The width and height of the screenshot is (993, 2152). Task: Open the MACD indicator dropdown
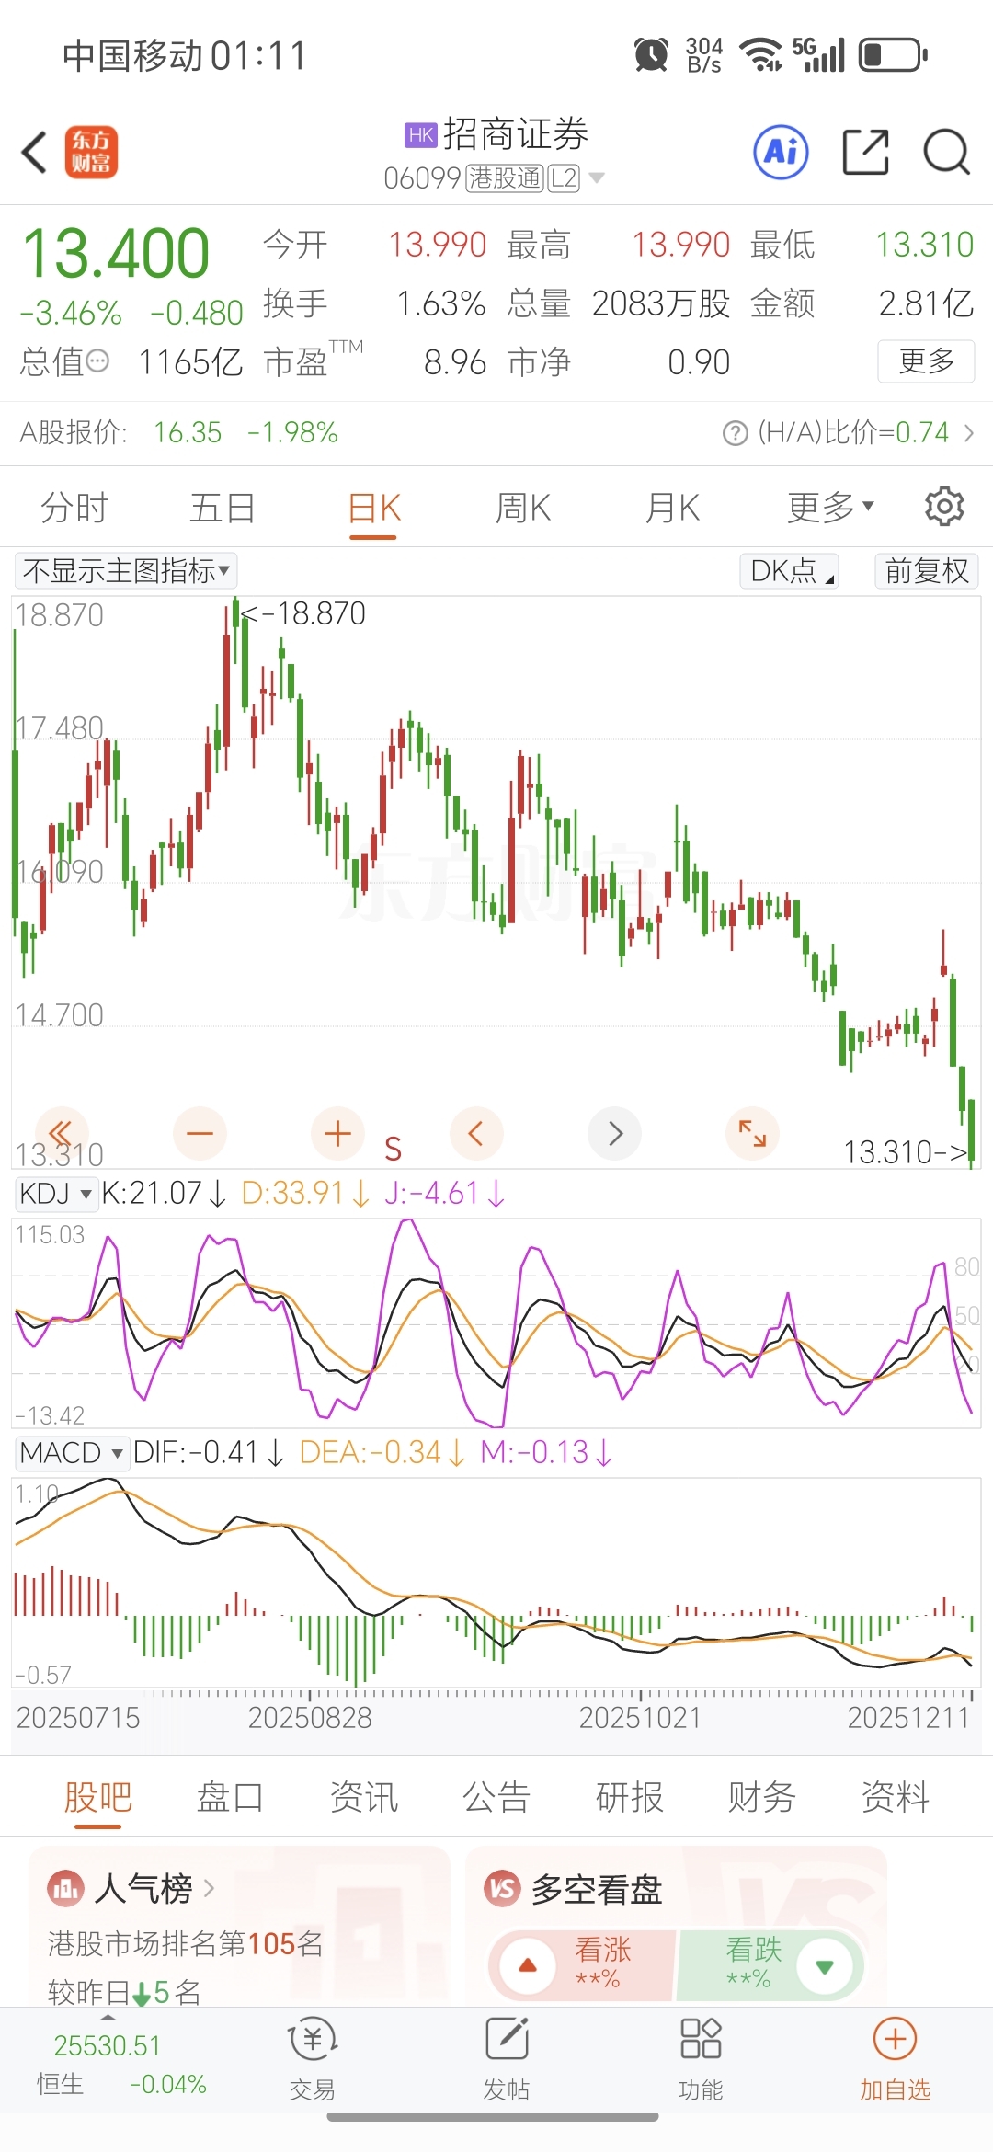(71, 1453)
